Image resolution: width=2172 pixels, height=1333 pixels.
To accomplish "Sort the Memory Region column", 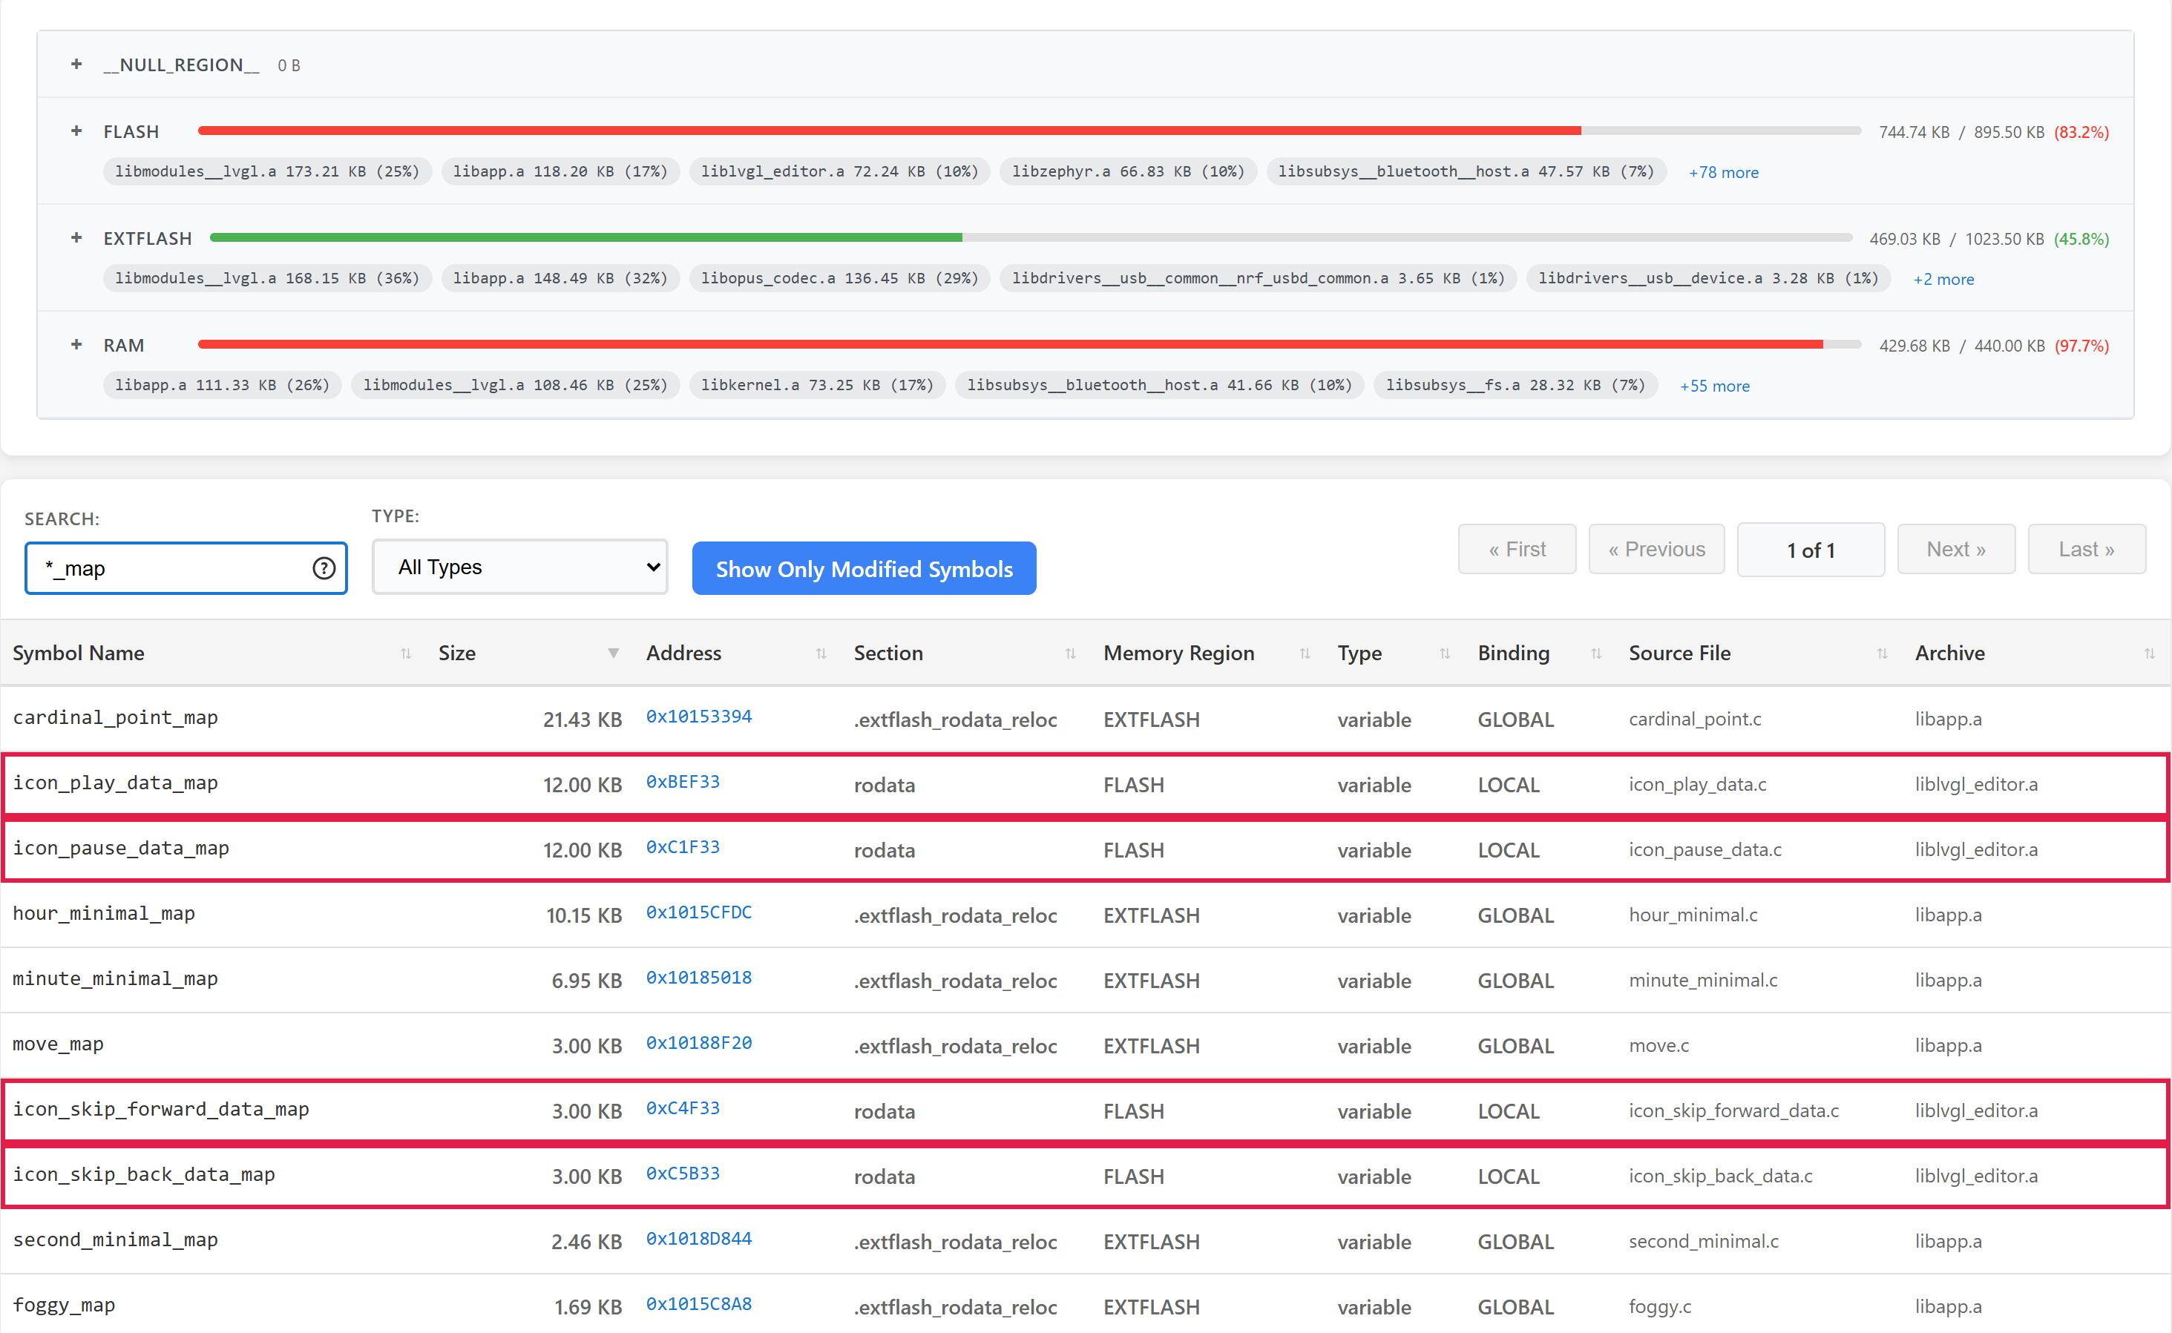I will point(1305,654).
